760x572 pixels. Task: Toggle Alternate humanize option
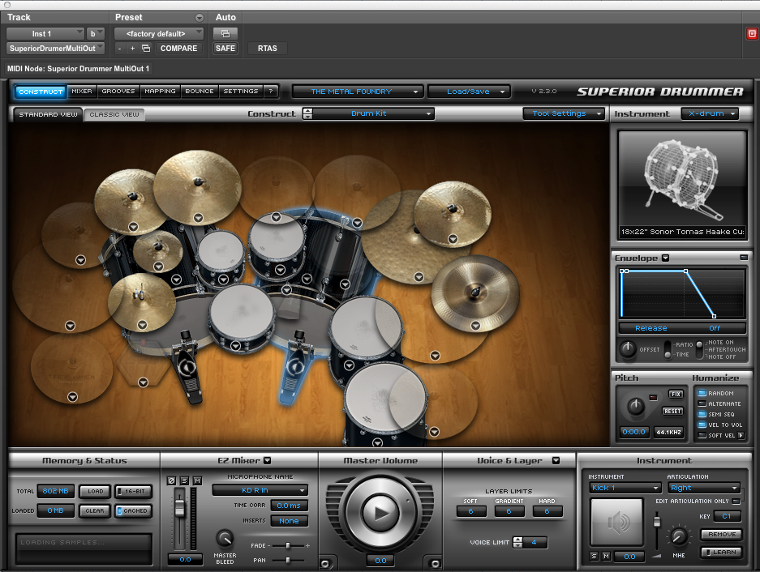point(702,403)
